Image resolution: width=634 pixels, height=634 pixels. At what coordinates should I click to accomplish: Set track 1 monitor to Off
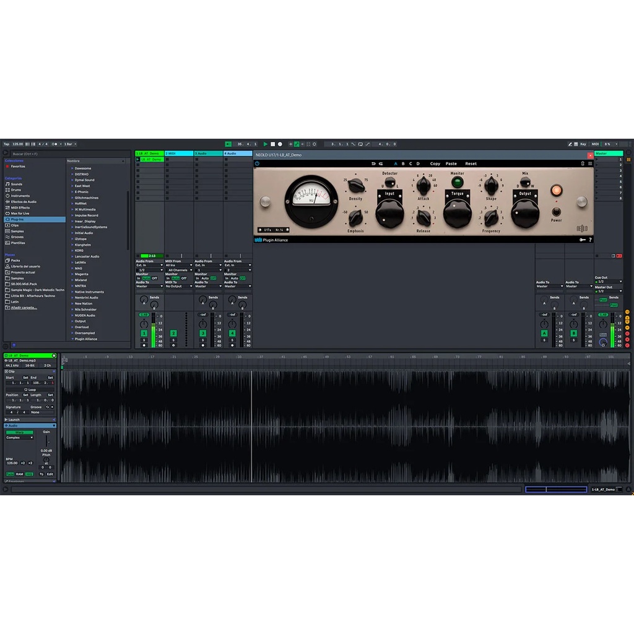pyautogui.click(x=154, y=278)
